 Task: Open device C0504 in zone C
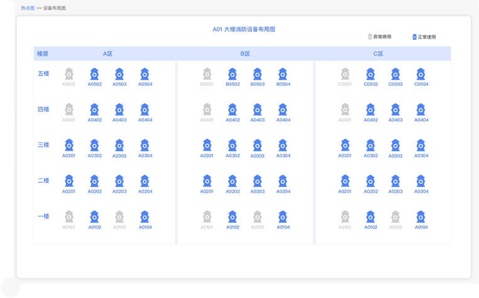tap(421, 74)
